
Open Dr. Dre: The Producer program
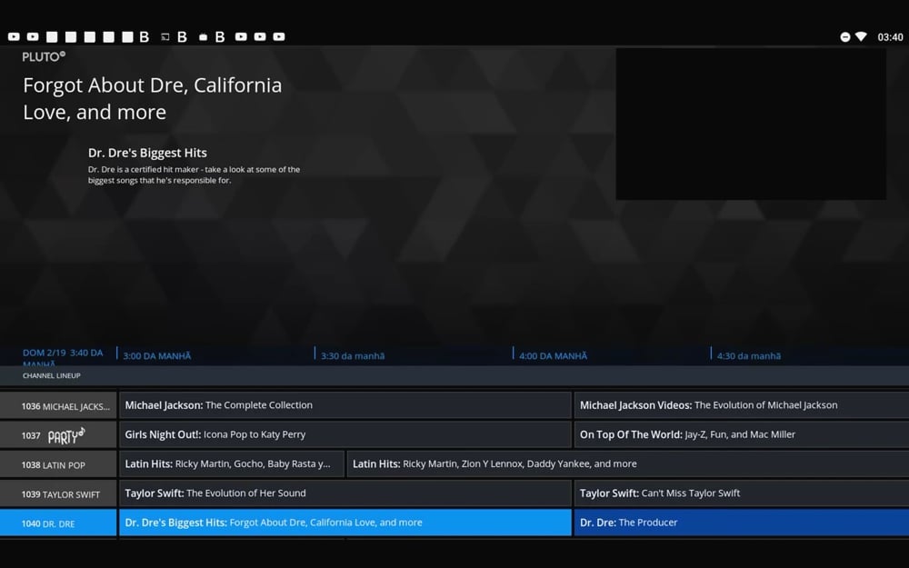pyautogui.click(x=742, y=523)
